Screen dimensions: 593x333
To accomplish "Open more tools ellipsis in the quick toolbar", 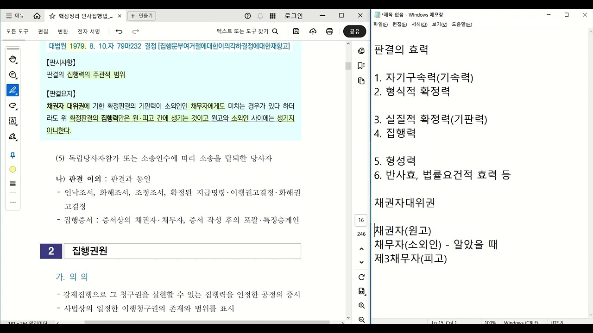I will 13,202.
